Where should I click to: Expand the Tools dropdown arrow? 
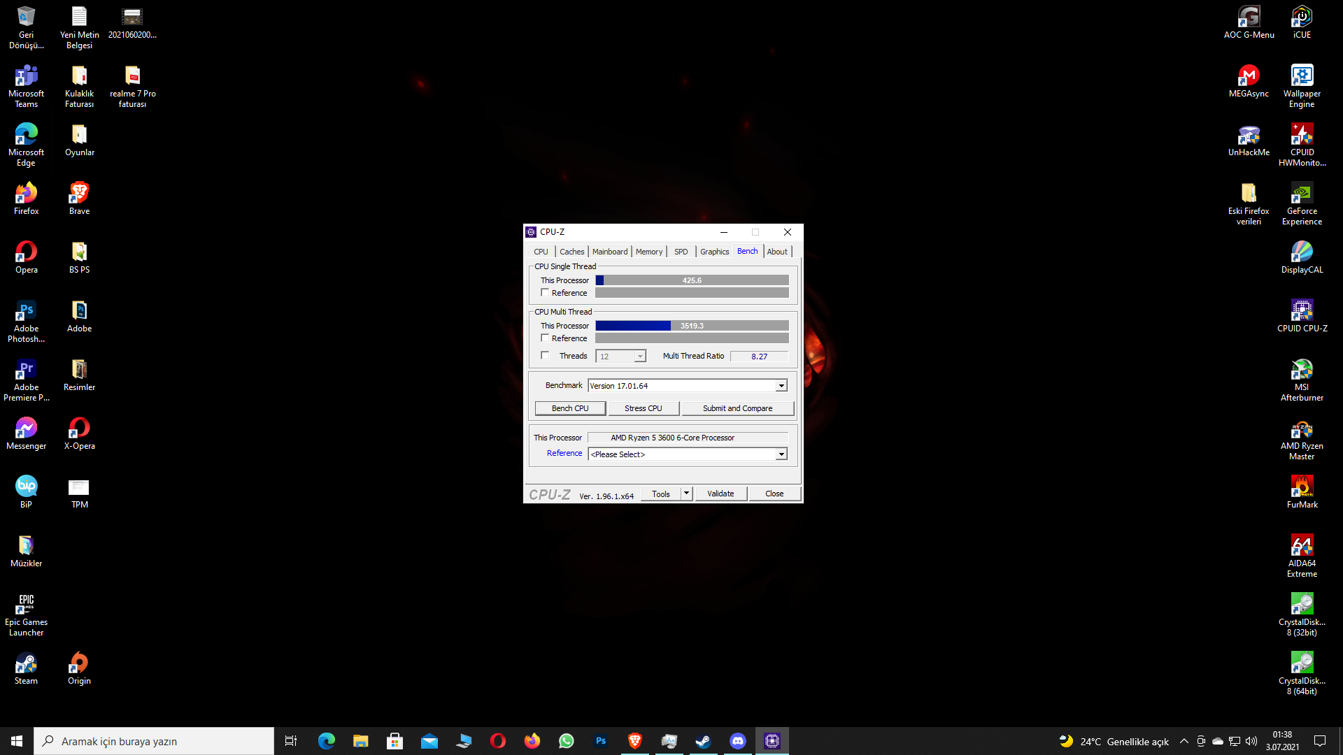687,494
